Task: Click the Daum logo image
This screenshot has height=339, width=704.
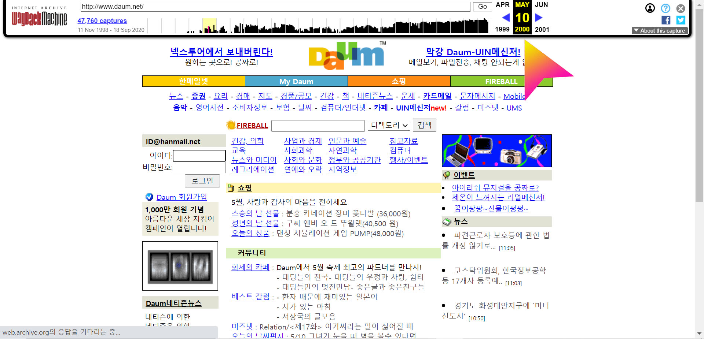Action: [x=347, y=56]
